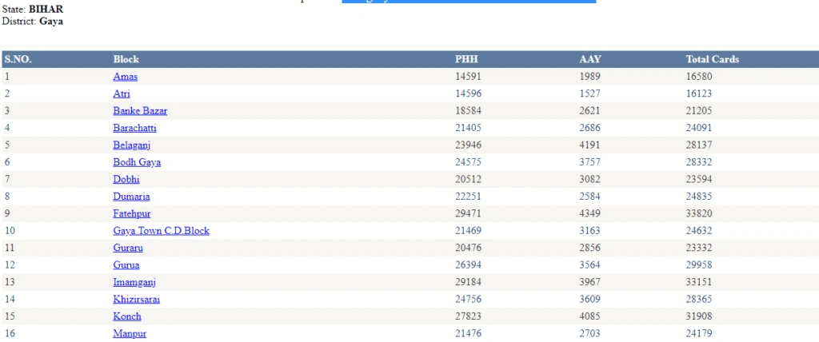The image size is (819, 342).
Task: Click the PHH column header
Action: tap(466, 59)
